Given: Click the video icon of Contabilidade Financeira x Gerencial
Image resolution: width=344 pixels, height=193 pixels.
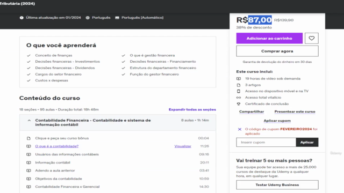Looking at the screenshot, I should [x=28, y=187].
